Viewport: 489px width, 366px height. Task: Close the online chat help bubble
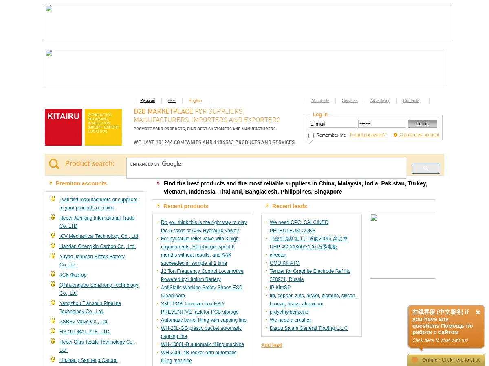[478, 312]
